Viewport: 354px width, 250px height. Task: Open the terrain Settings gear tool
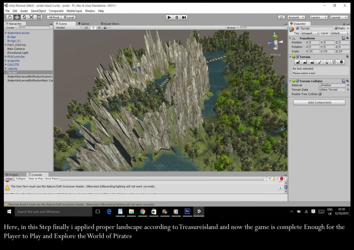(341, 62)
